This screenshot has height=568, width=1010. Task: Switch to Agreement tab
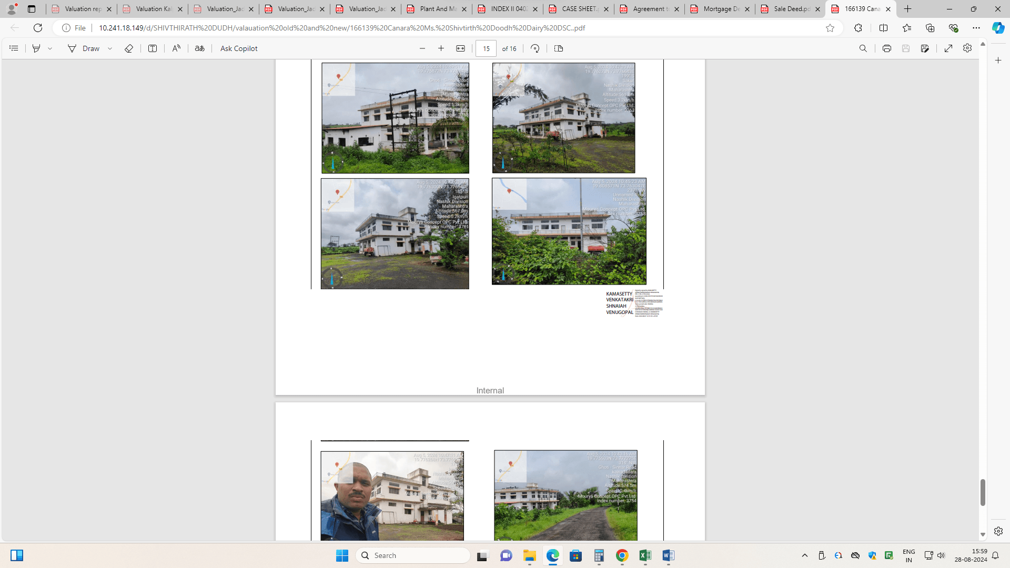tap(649, 9)
